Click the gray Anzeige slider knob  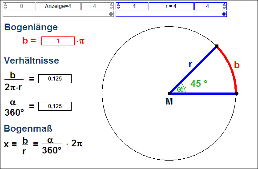point(111,14)
